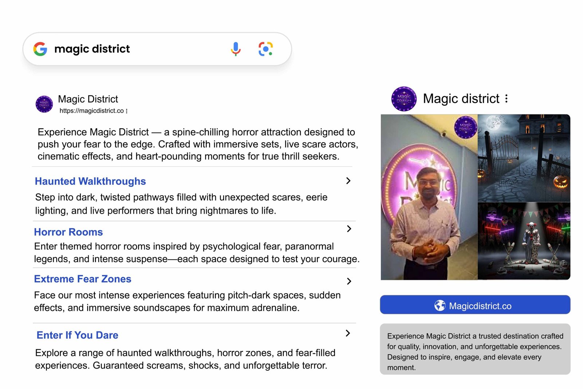The width and height of the screenshot is (583, 389).
Task: Open three-dot menu next to magicdistrict.co URL
Action: 126,111
